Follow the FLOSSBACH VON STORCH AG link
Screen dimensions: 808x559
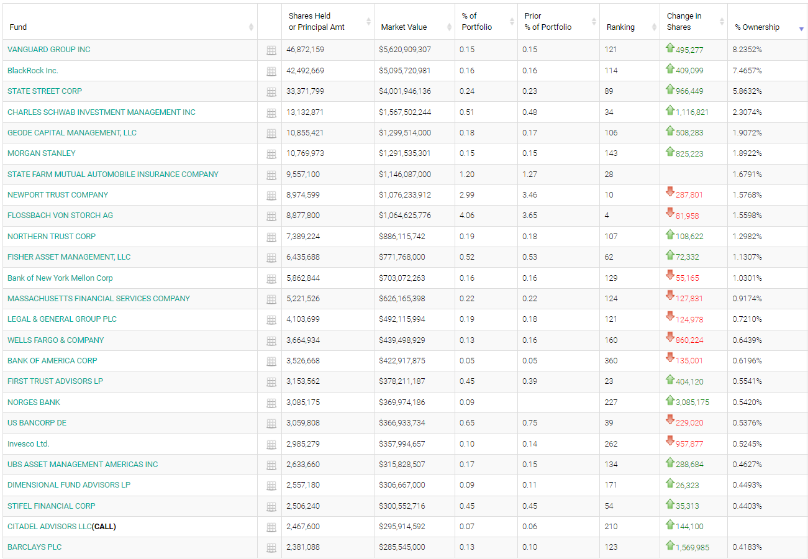tap(60, 216)
